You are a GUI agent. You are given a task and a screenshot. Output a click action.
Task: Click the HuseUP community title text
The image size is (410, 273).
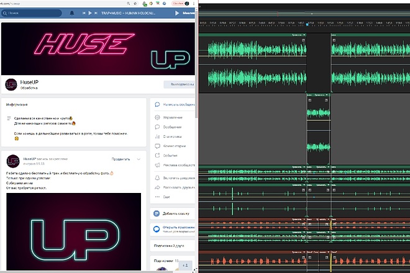coord(29,82)
